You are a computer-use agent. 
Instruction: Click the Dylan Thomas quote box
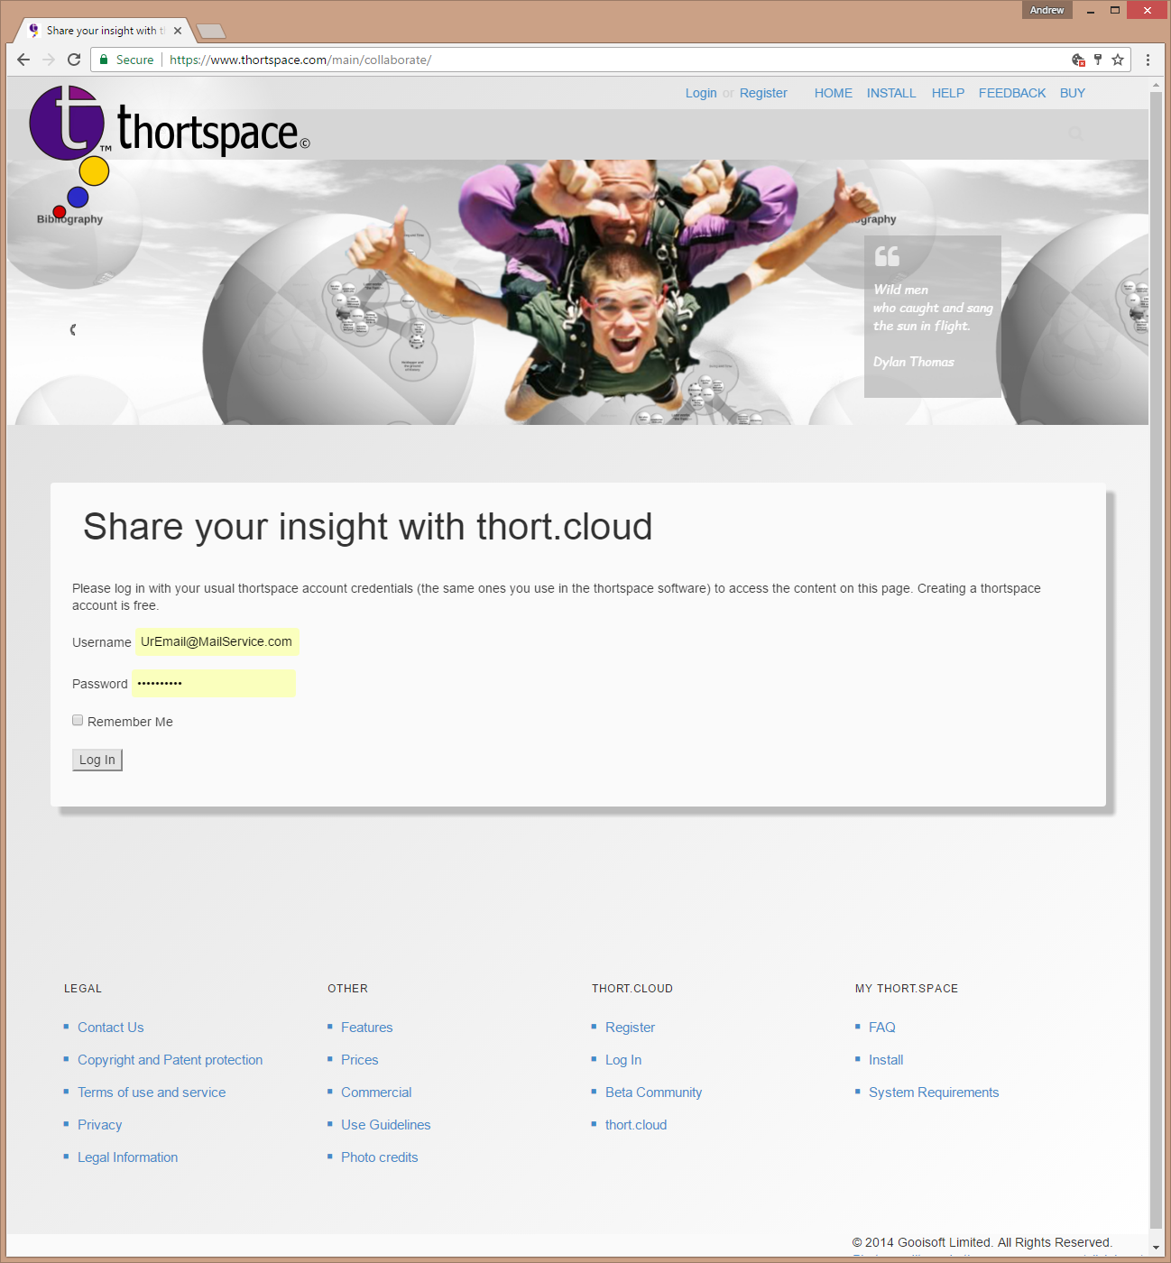(933, 317)
